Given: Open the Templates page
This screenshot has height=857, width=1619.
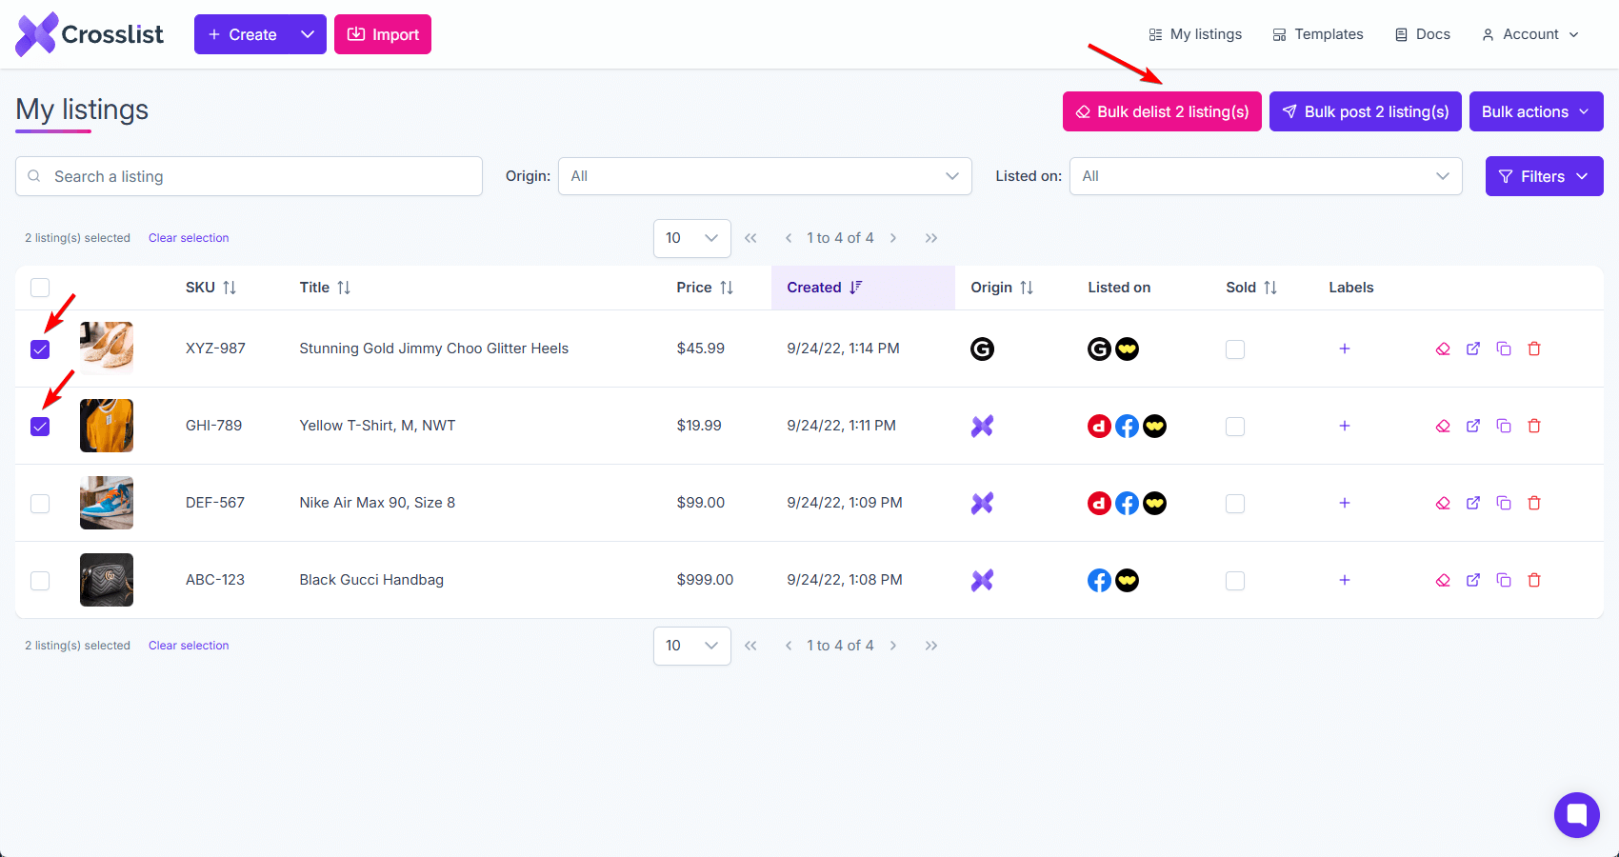Looking at the screenshot, I should [1318, 34].
